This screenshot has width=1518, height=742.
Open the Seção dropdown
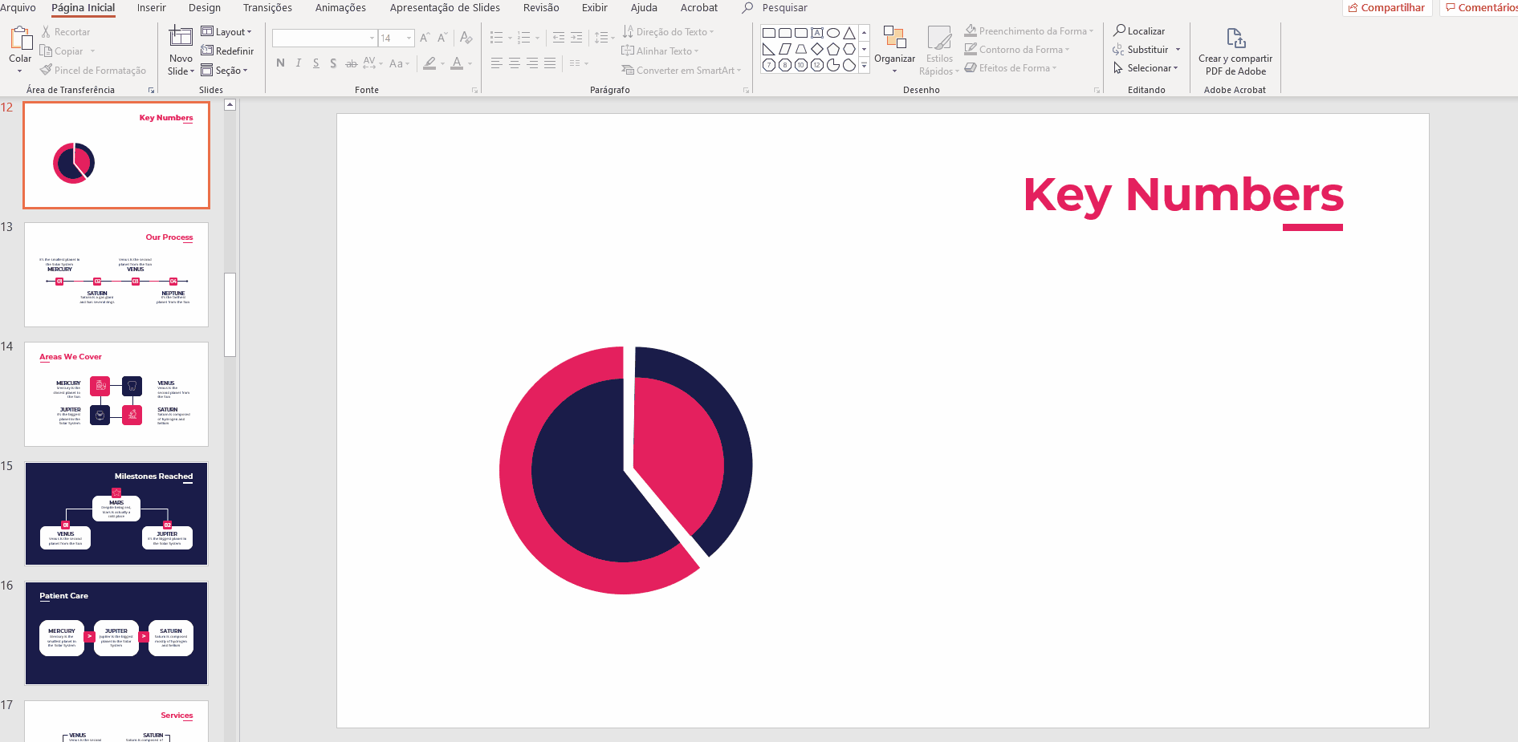click(224, 71)
